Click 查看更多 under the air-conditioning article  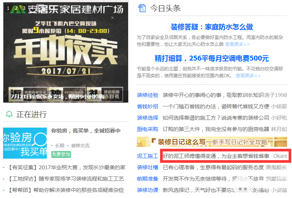(248, 76)
